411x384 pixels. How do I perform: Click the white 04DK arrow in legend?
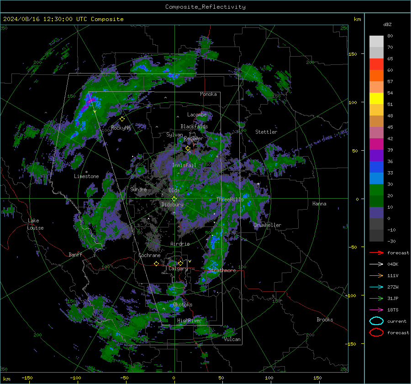376,264
